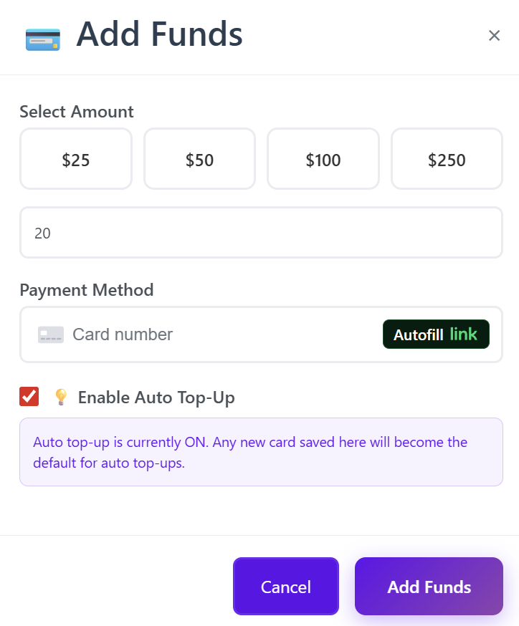
Task: Cancel adding funds
Action: pos(285,587)
